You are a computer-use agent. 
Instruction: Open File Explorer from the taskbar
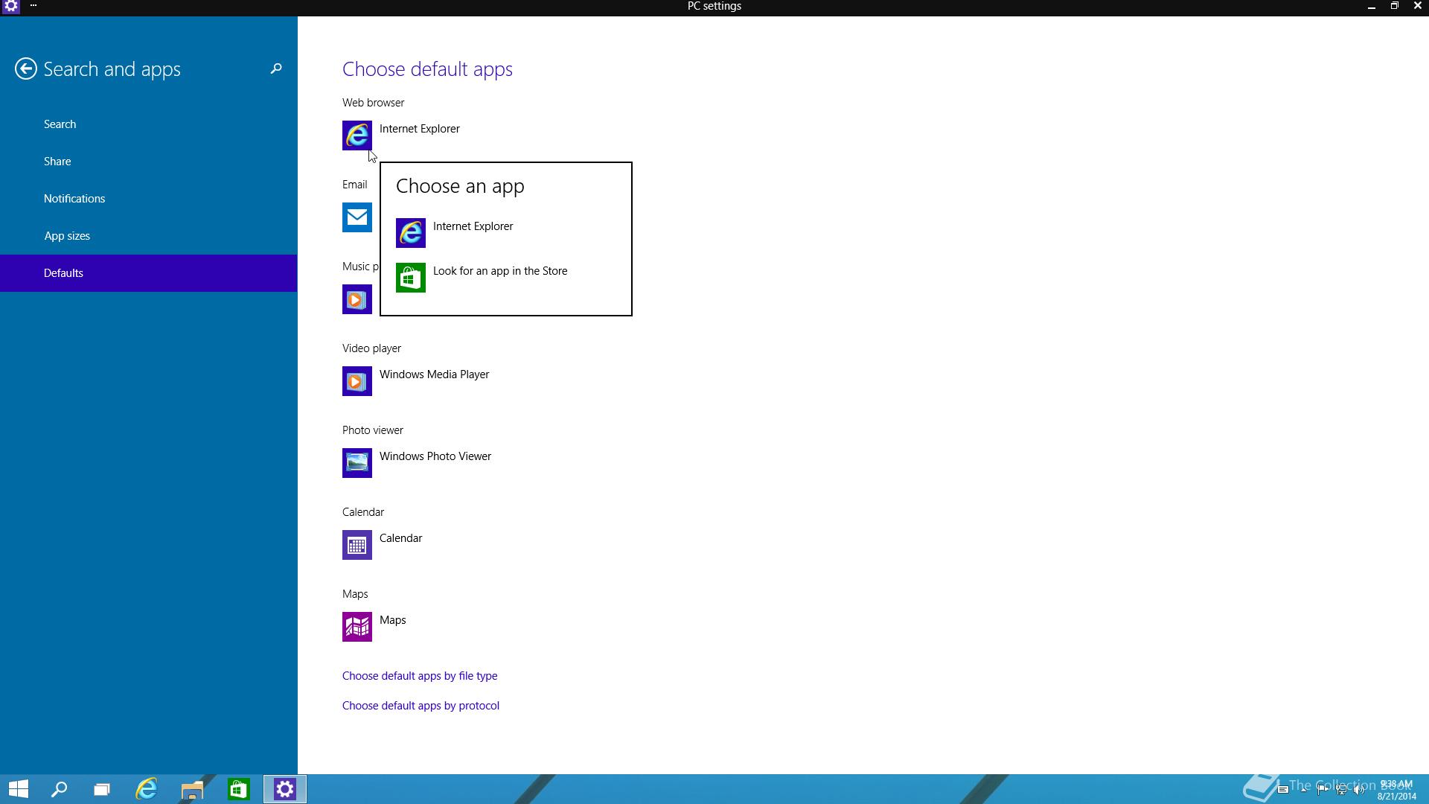point(192,789)
